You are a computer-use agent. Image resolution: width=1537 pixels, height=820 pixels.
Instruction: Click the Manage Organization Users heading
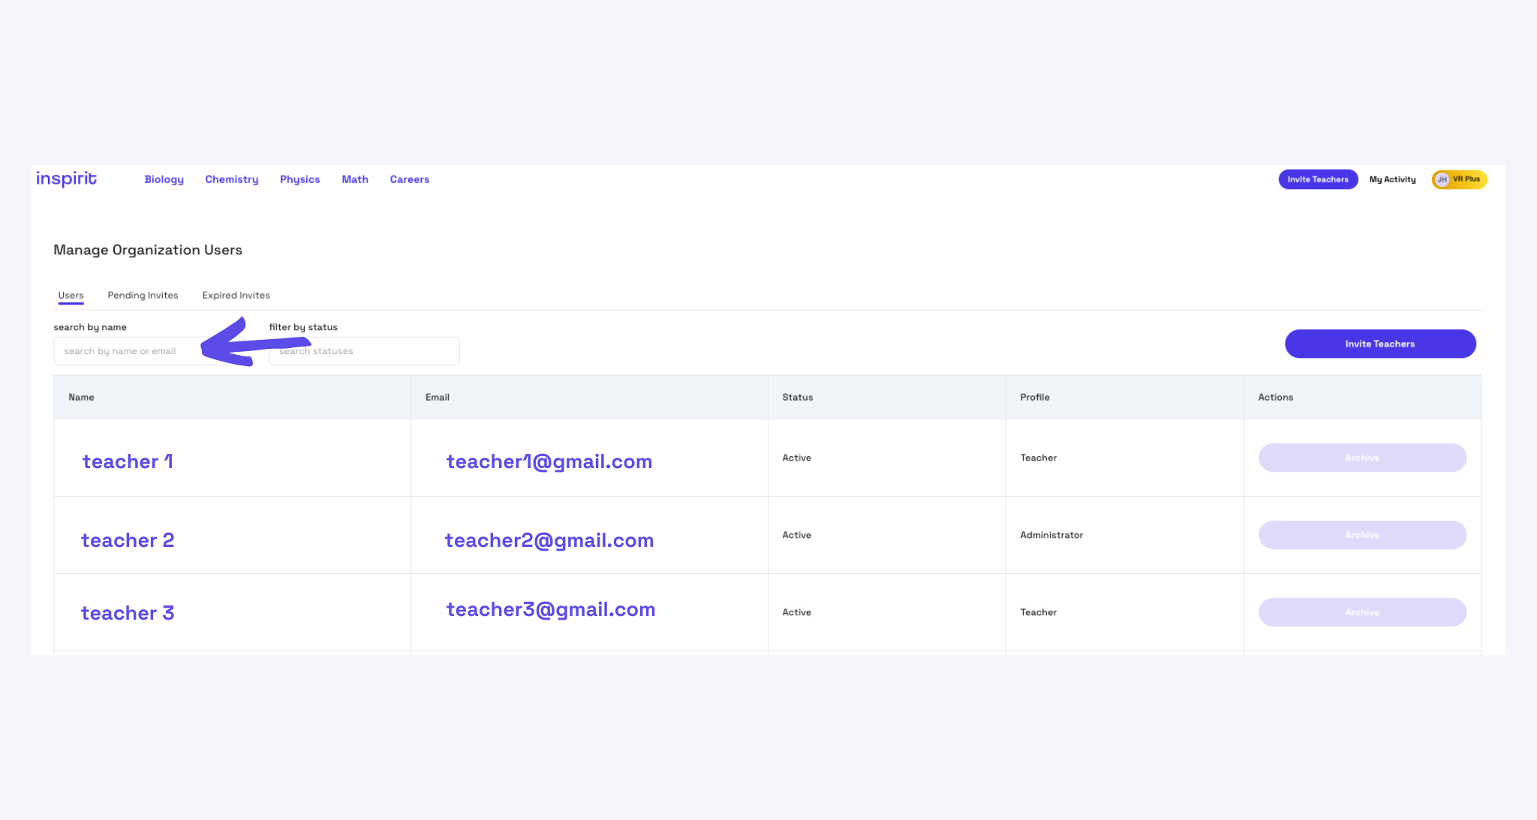pyautogui.click(x=148, y=250)
